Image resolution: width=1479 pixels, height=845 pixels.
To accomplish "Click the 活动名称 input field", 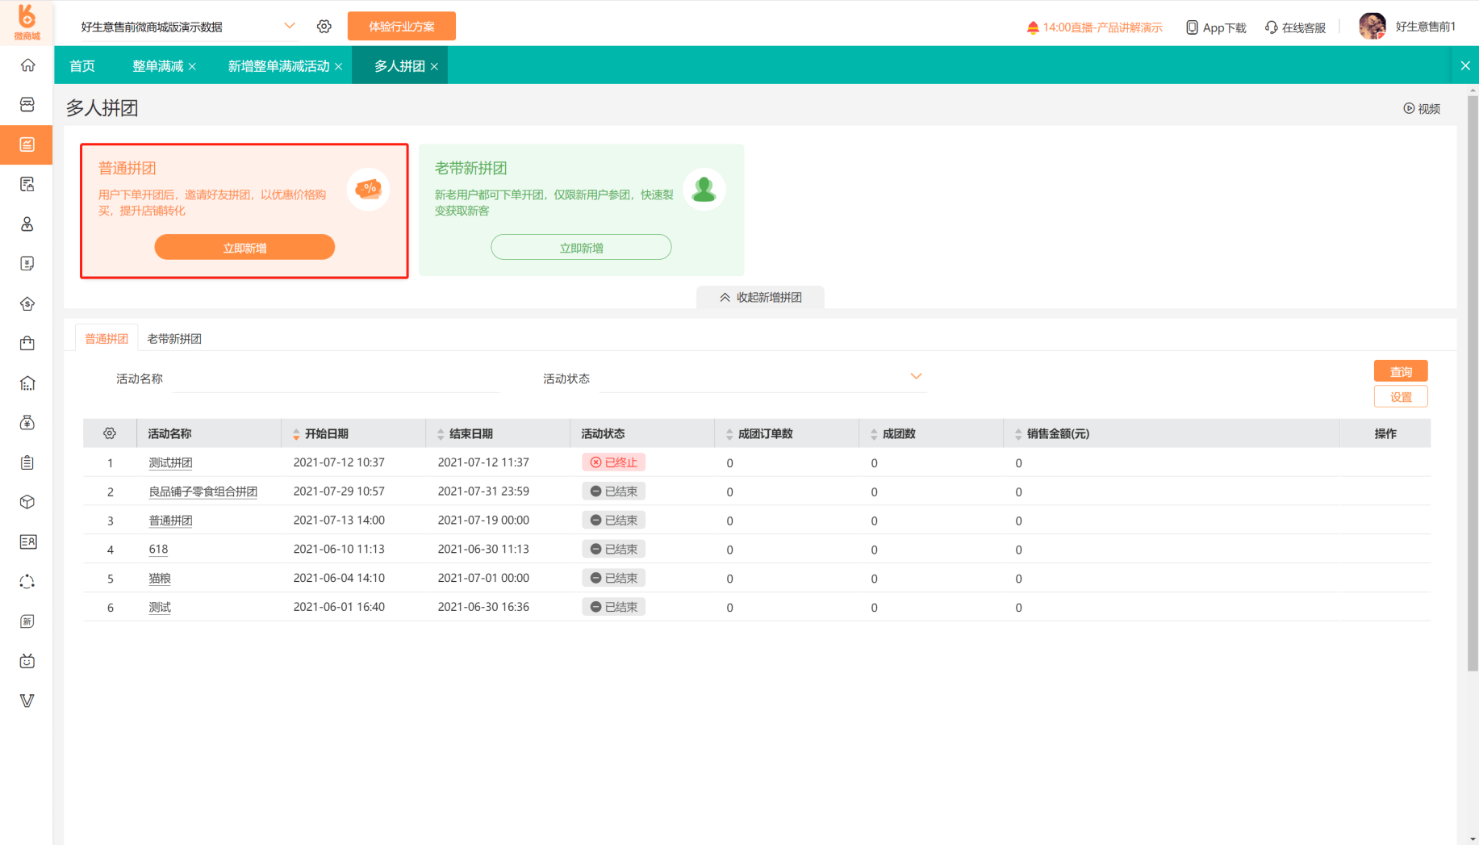I will click(336, 378).
